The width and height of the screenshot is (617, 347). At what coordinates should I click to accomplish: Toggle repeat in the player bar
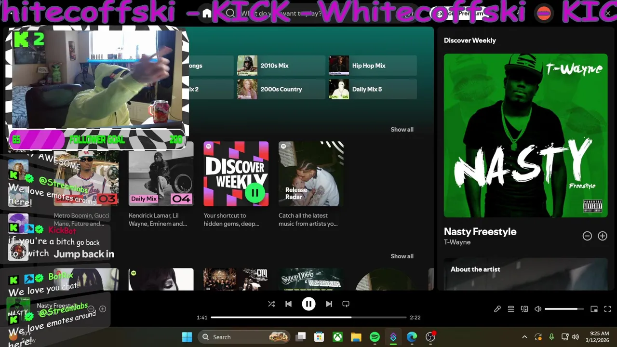coord(346,304)
